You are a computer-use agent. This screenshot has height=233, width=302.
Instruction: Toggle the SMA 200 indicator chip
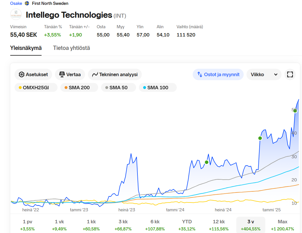tap(79, 88)
